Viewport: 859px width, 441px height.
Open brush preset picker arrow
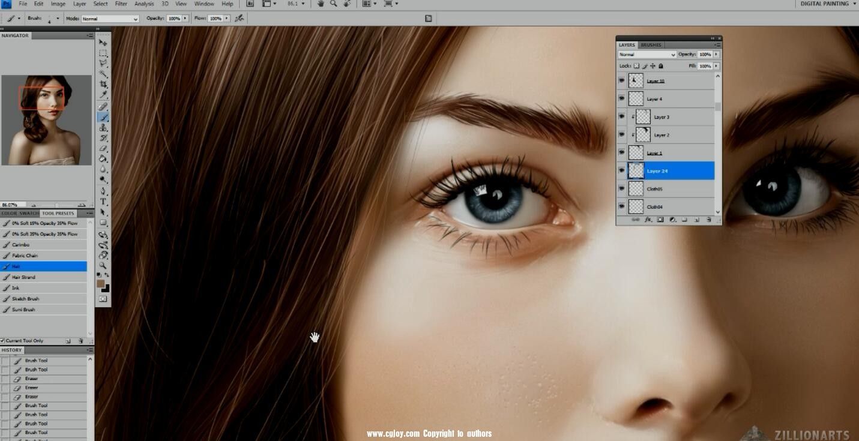coord(58,19)
